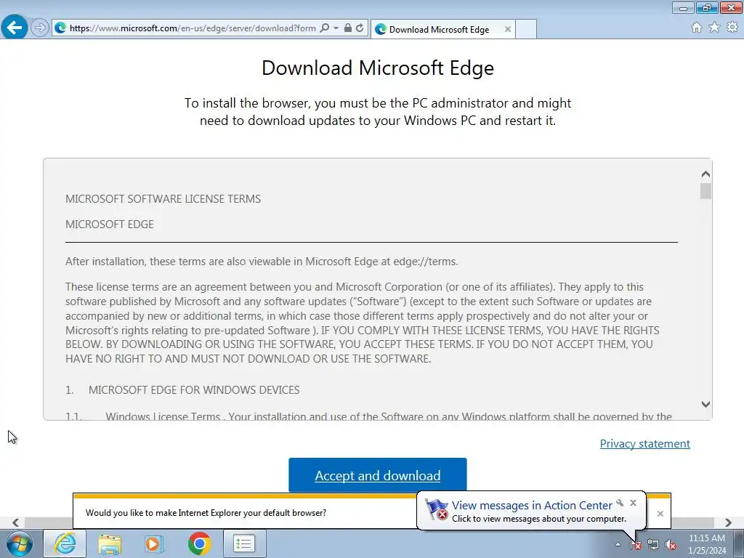
Task: Open the Windows Start menu
Action: point(20,543)
